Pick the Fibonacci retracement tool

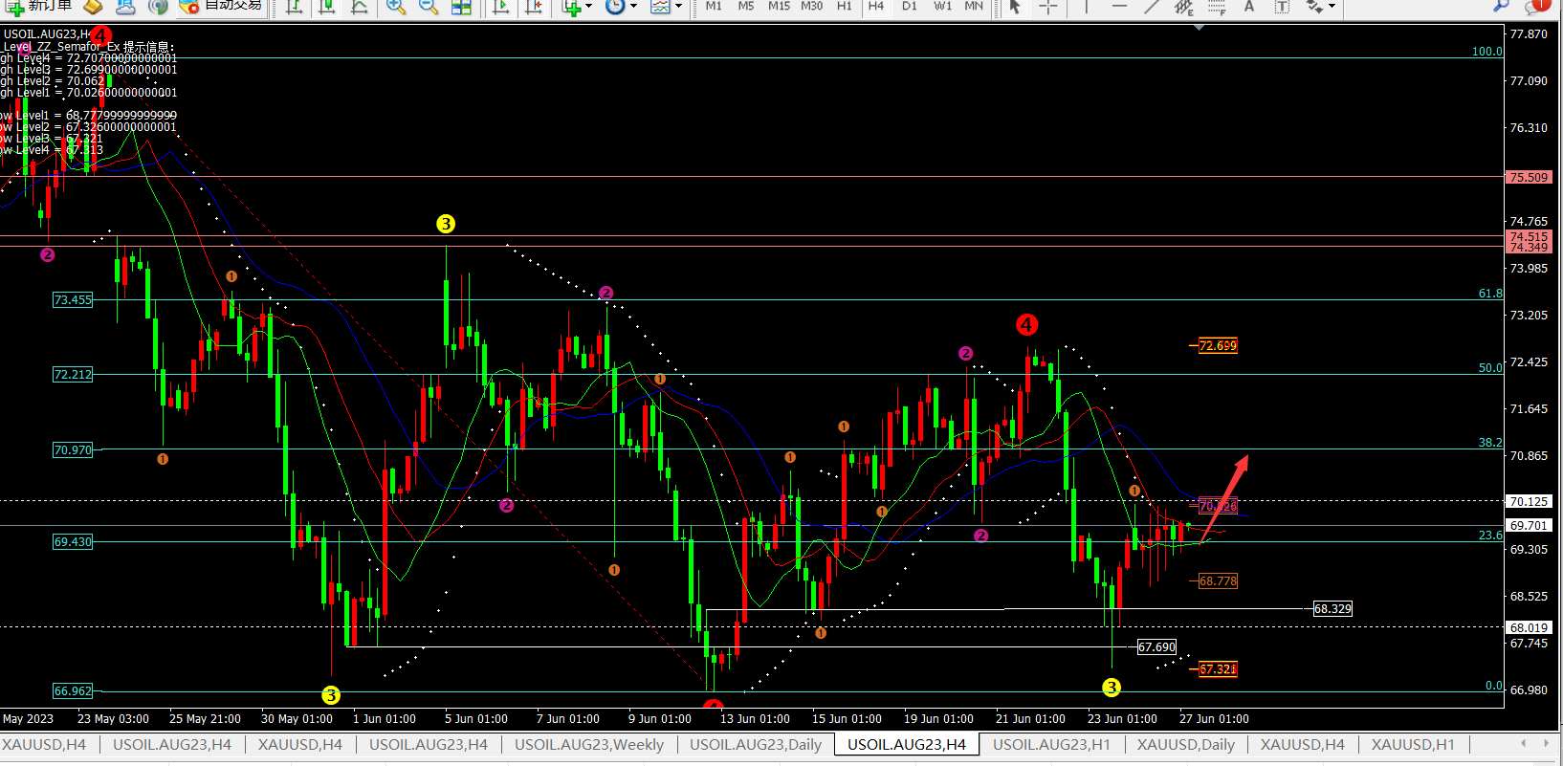click(x=1216, y=7)
